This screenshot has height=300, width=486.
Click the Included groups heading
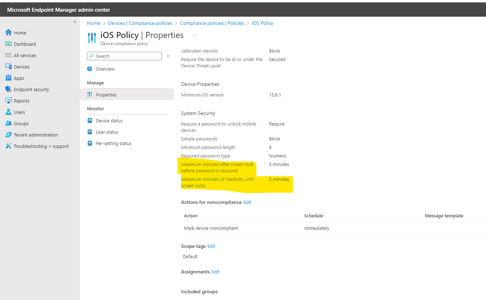point(200,291)
